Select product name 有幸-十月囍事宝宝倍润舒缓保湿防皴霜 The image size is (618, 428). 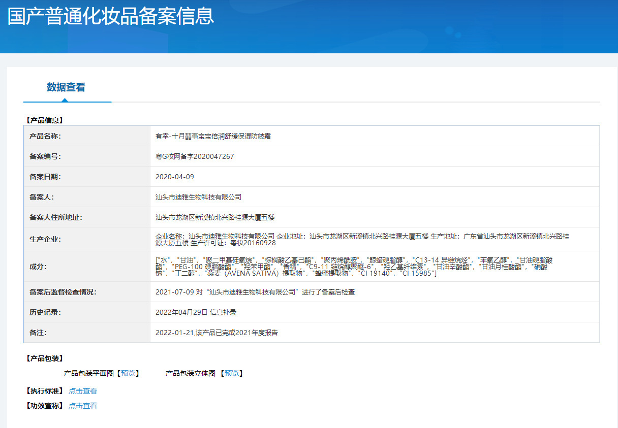click(x=213, y=136)
